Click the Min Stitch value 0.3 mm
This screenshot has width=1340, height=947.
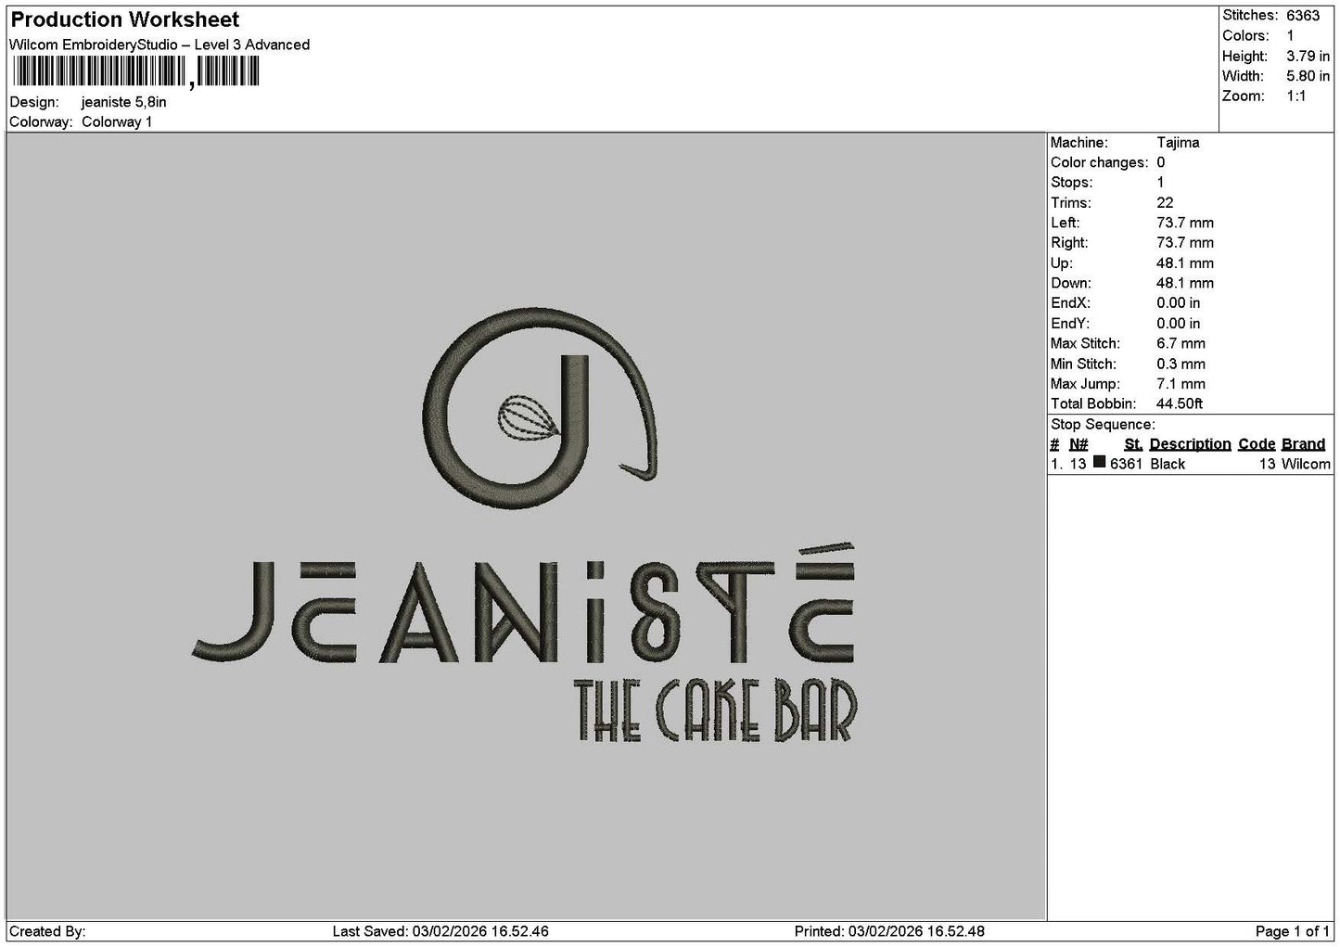click(1181, 365)
